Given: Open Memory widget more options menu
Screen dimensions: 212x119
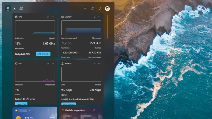Looking at the screenshot, I should (x=99, y=17).
